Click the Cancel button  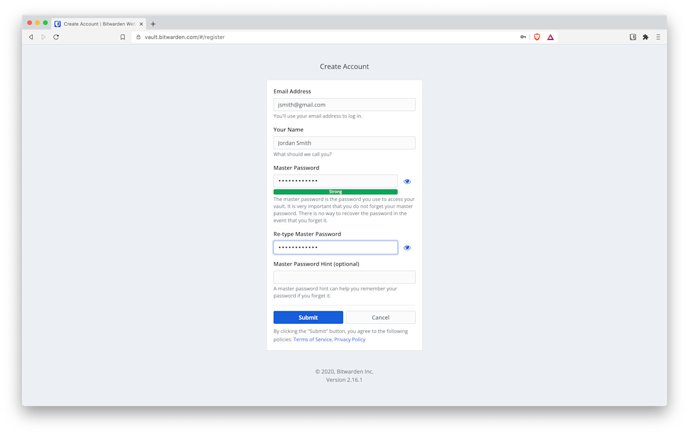[380, 318]
